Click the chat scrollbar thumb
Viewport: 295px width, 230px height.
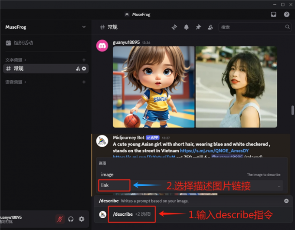292,110
